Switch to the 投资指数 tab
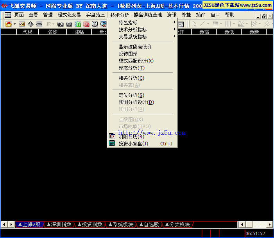Image resolution: width=274 pixels, height=238 pixels. click(x=90, y=224)
